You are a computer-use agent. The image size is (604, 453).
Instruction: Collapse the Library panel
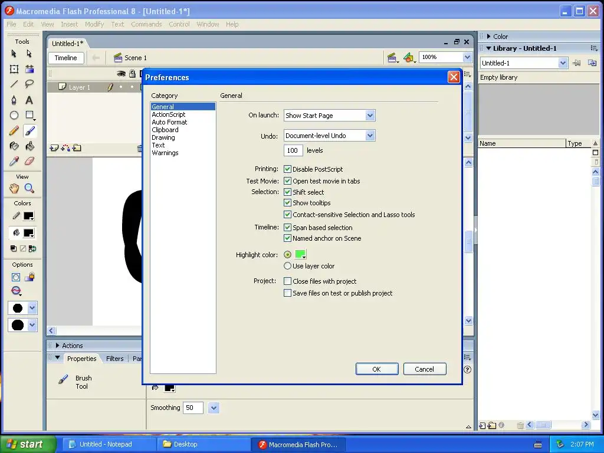pos(488,48)
